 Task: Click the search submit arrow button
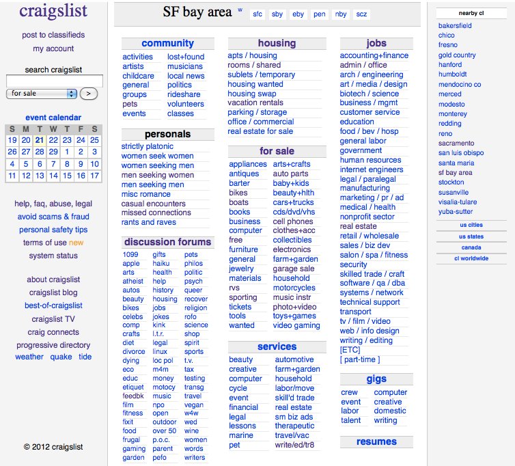(x=88, y=94)
